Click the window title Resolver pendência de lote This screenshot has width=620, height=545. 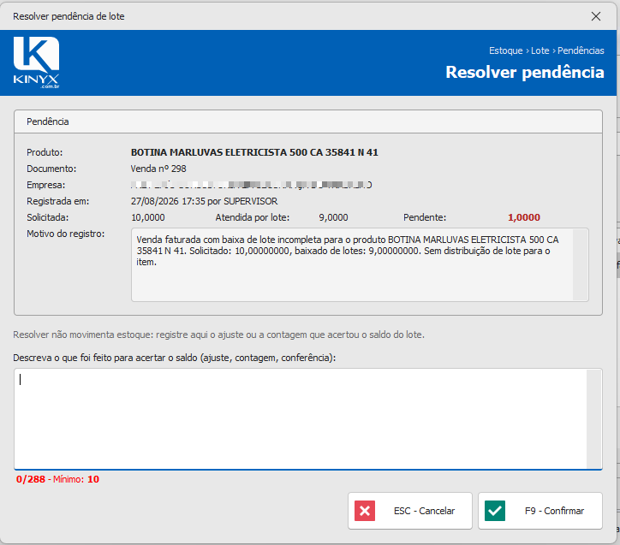(x=69, y=16)
